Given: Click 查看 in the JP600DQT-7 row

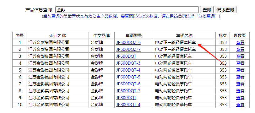Looking at the screenshot, I should pyautogui.click(x=240, y=91).
